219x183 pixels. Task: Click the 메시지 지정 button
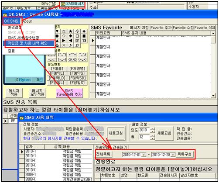(x=139, y=28)
